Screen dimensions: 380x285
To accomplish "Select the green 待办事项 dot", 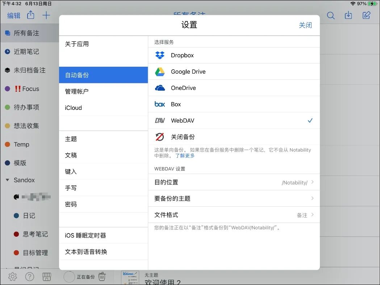I will (x=8, y=107).
